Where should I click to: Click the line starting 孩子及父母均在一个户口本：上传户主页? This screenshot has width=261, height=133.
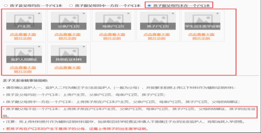pyautogui.click(x=84, y=95)
